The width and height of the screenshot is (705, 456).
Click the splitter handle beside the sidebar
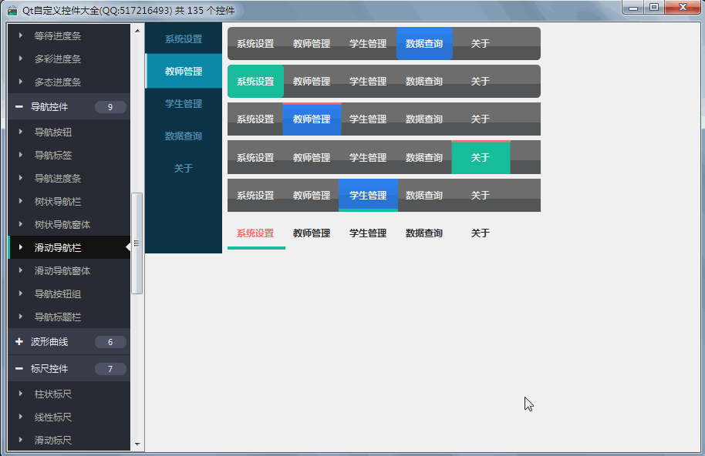coord(137,243)
